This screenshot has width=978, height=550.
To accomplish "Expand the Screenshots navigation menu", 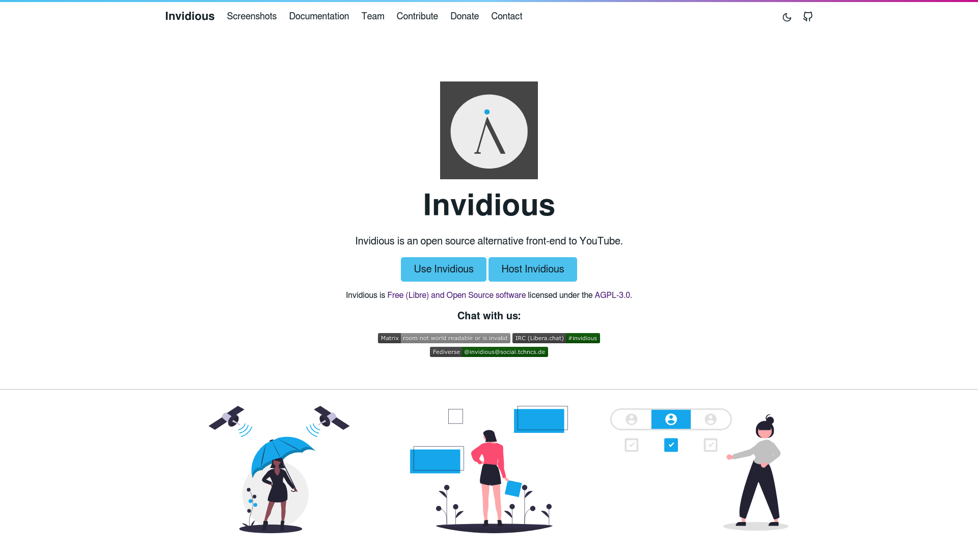I will (252, 16).
